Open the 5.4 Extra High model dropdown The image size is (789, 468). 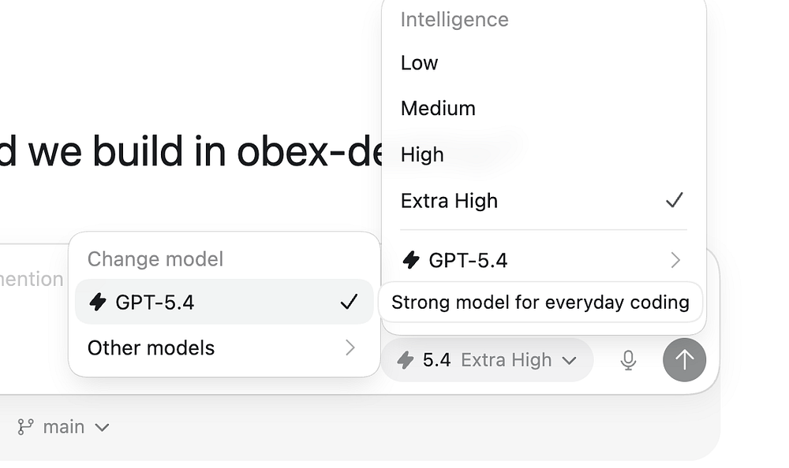(x=487, y=360)
